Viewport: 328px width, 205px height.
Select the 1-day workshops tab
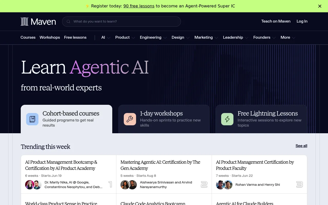click(164, 119)
